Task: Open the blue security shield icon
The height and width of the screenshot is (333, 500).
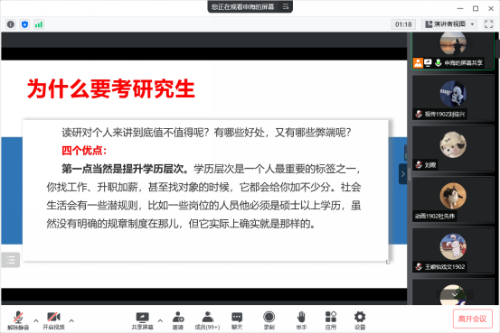Action: coord(25,24)
